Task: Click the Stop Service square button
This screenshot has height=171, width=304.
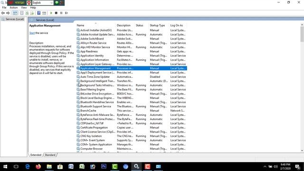Action: pyautogui.click(x=56, y=13)
